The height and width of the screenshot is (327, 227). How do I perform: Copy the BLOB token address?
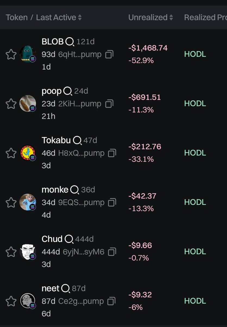click(x=109, y=55)
